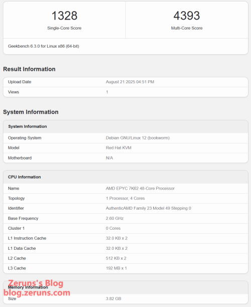Click the CPU Information table header

24,177
